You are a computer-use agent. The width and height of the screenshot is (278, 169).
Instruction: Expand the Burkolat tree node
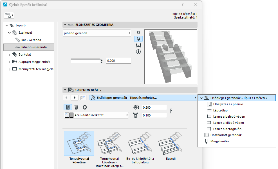9,55
